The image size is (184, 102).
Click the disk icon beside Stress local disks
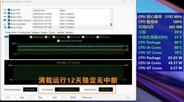tap(5, 24)
